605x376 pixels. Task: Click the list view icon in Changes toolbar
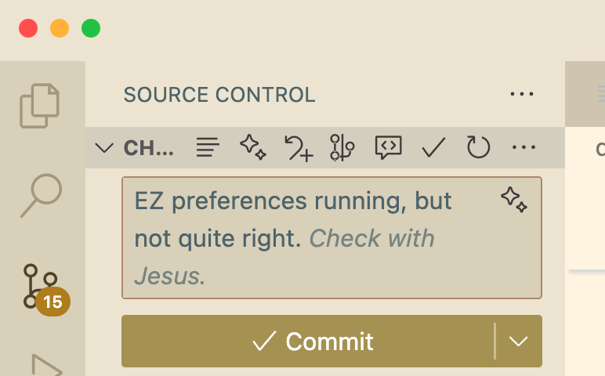[208, 147]
